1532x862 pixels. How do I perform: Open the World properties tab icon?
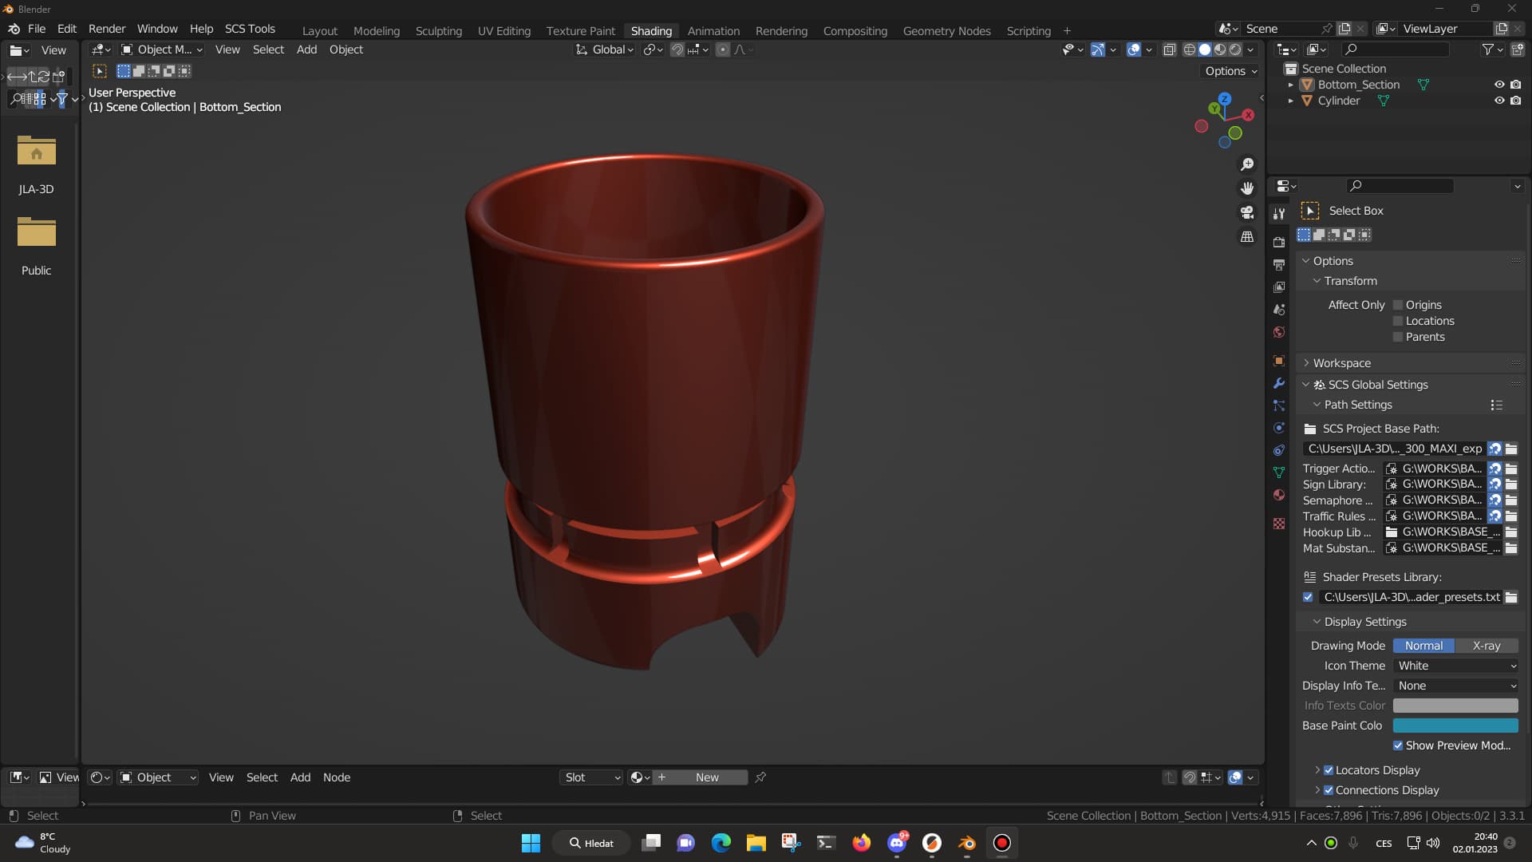click(x=1279, y=332)
